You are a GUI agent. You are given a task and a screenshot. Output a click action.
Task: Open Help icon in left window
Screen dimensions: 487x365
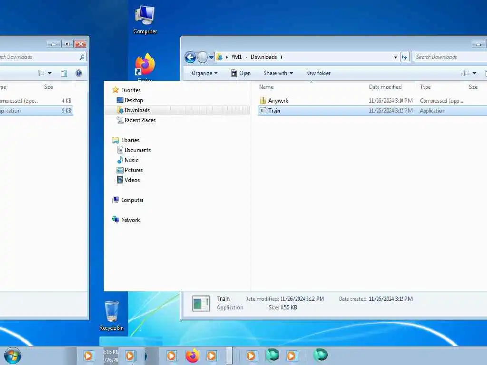[78, 73]
